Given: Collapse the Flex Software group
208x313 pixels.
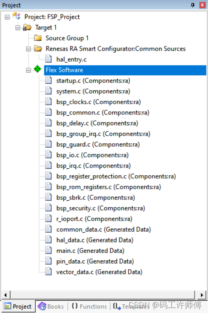Looking at the screenshot, I should tap(28, 70).
